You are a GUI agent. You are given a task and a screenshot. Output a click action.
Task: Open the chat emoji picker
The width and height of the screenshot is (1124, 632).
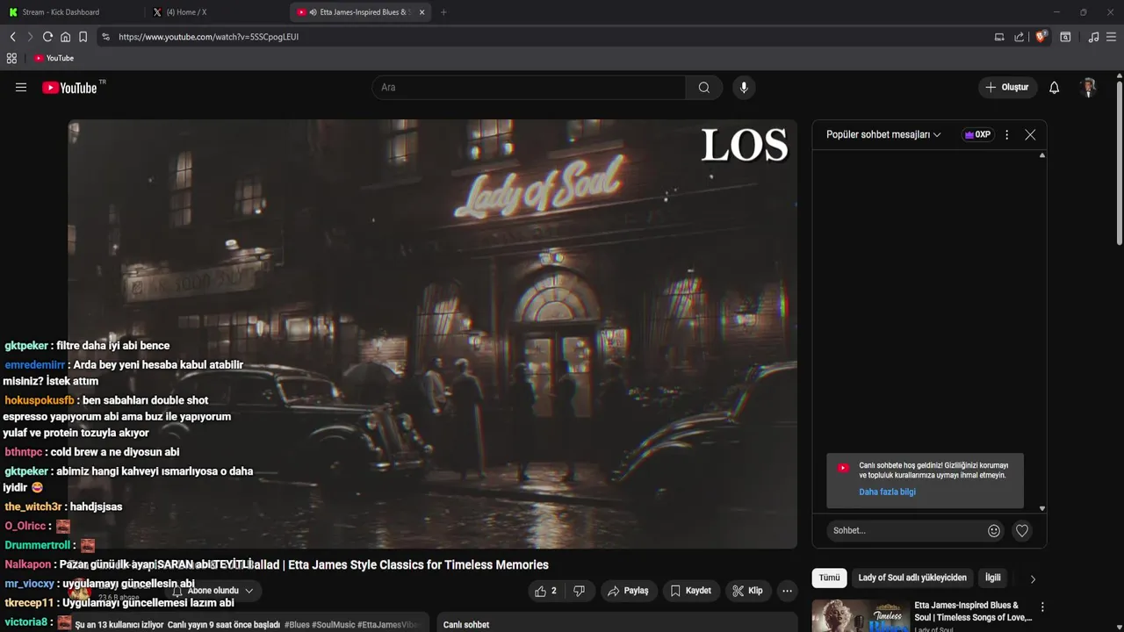[994, 530]
